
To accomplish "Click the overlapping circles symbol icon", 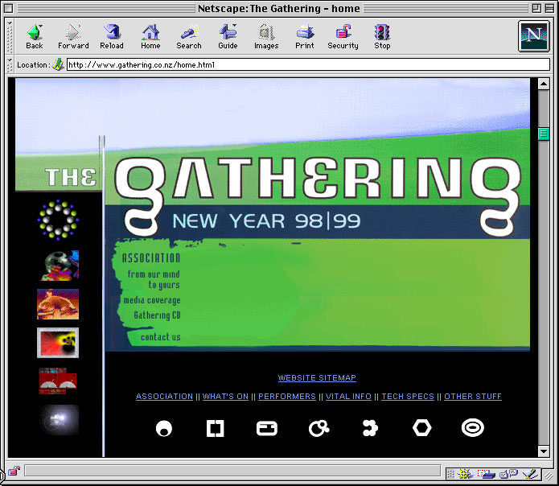I will 319,428.
